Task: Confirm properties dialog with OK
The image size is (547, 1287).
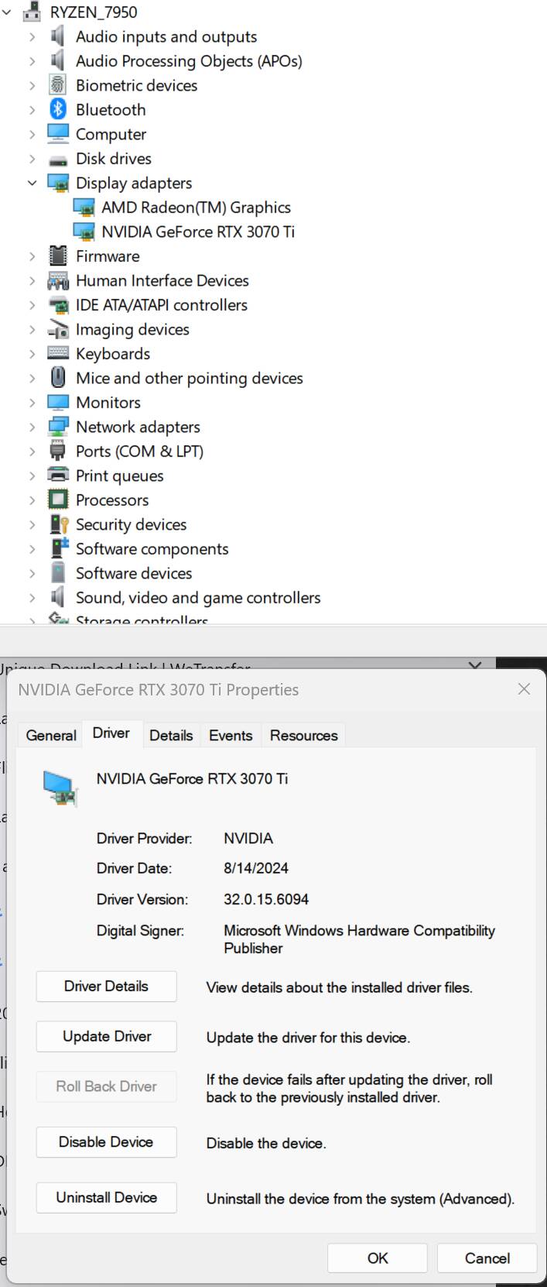Action: pyautogui.click(x=378, y=1258)
